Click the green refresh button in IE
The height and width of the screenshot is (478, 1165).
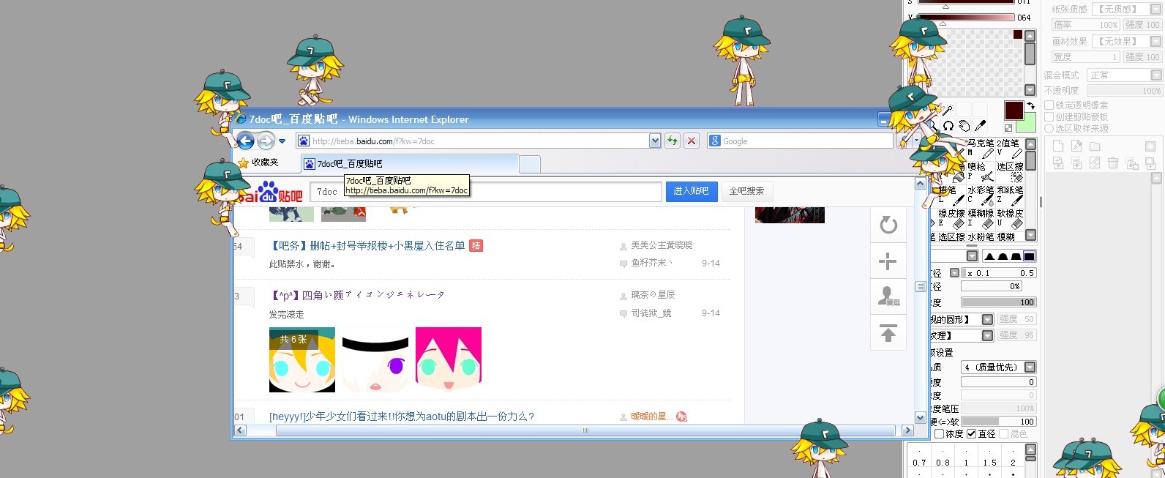(x=673, y=141)
